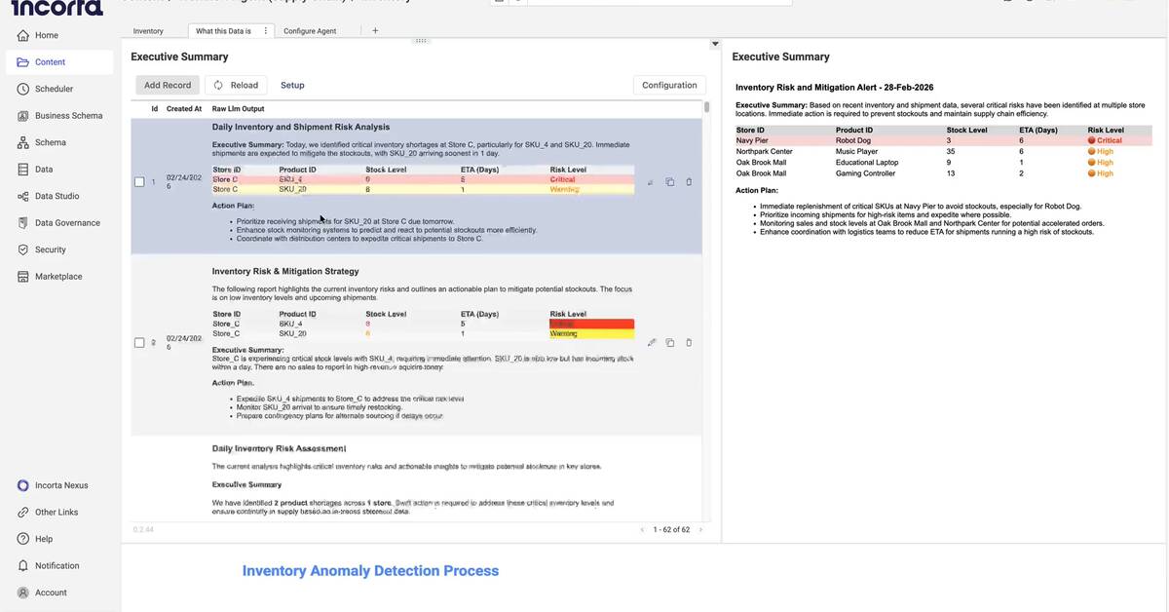Go to the previous page of records
This screenshot has height=612, width=1169.
click(x=642, y=530)
